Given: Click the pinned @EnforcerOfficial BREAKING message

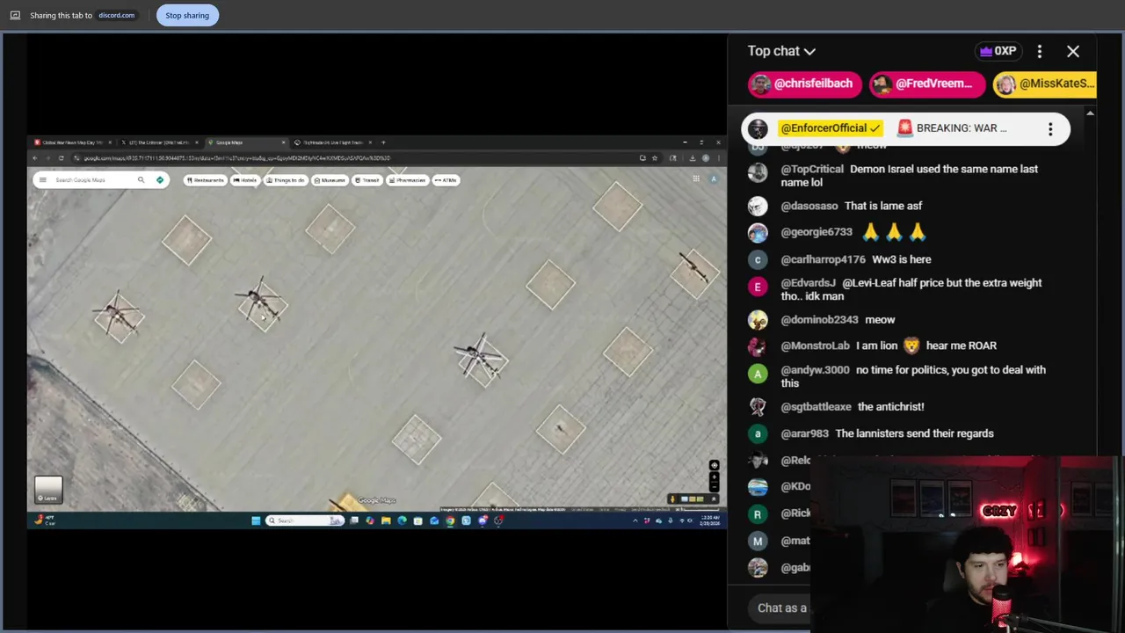Looking at the screenshot, I should pos(905,128).
